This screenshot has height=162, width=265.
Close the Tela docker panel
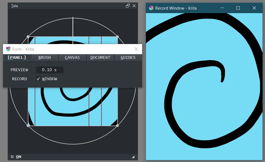(x=134, y=6)
